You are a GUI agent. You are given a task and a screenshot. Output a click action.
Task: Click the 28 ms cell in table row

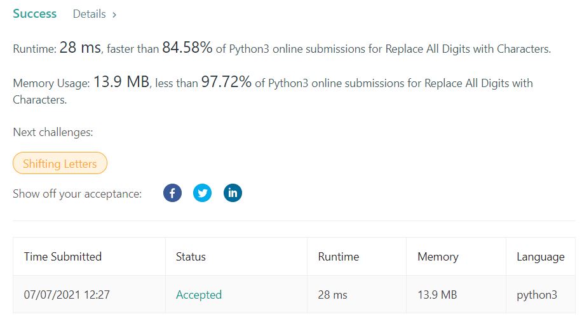(x=334, y=295)
